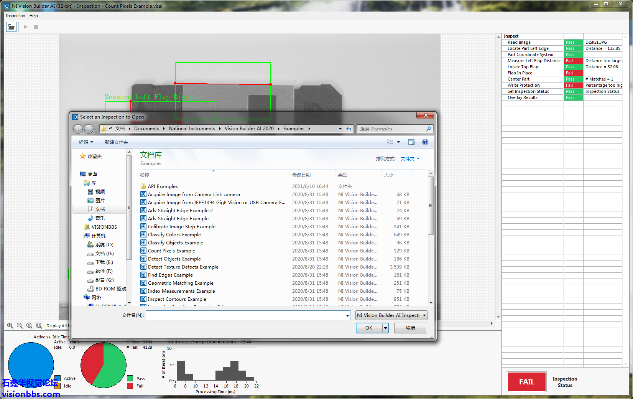Click the Stop inspection square icon

point(36,27)
